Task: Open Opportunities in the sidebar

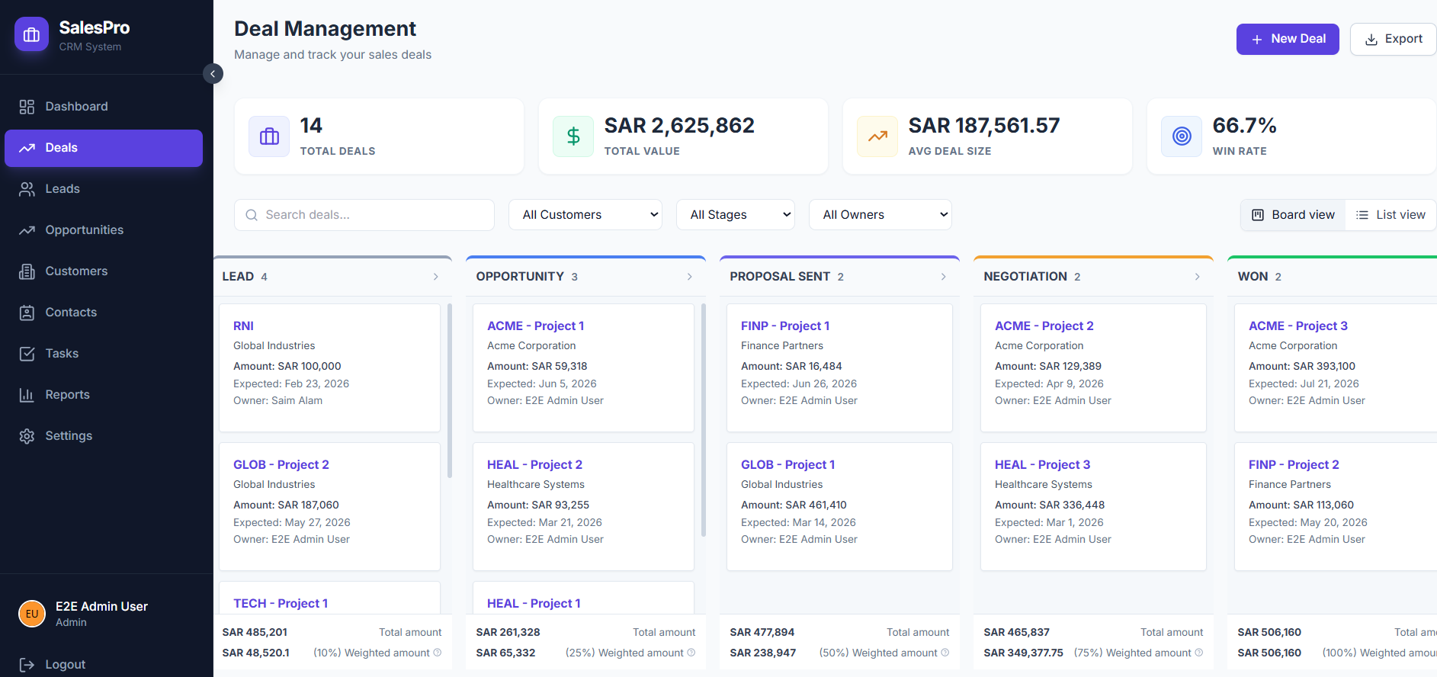Action: coord(104,230)
